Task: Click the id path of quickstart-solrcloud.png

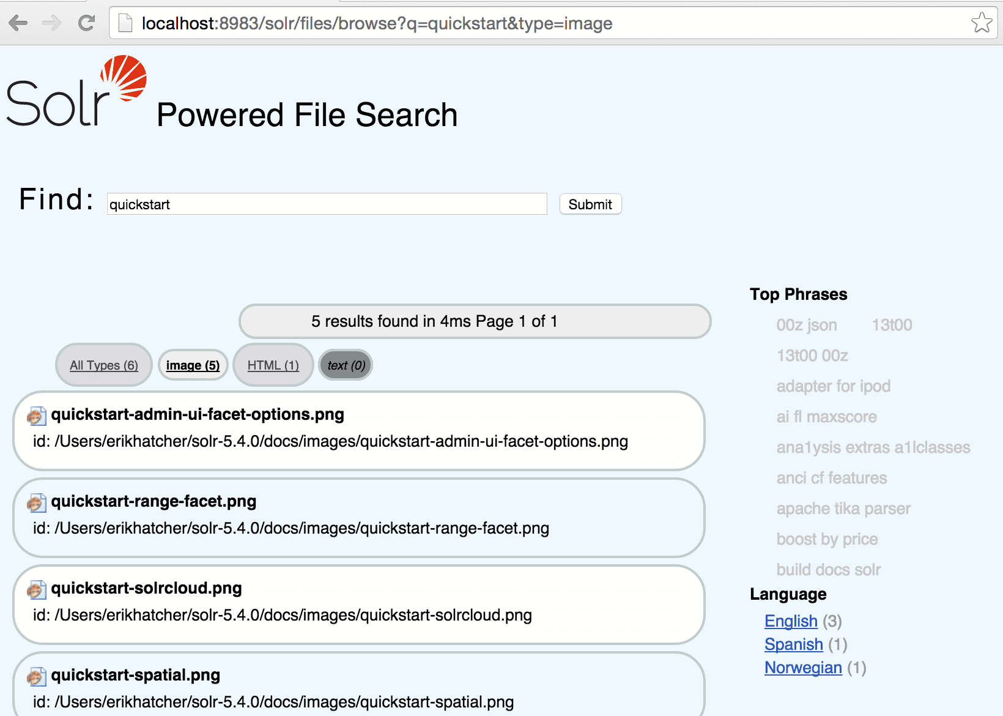Action: pos(283,615)
